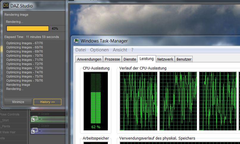This screenshot has width=240, height=144.
Task: Select the Leistung tab
Action: click(x=147, y=59)
